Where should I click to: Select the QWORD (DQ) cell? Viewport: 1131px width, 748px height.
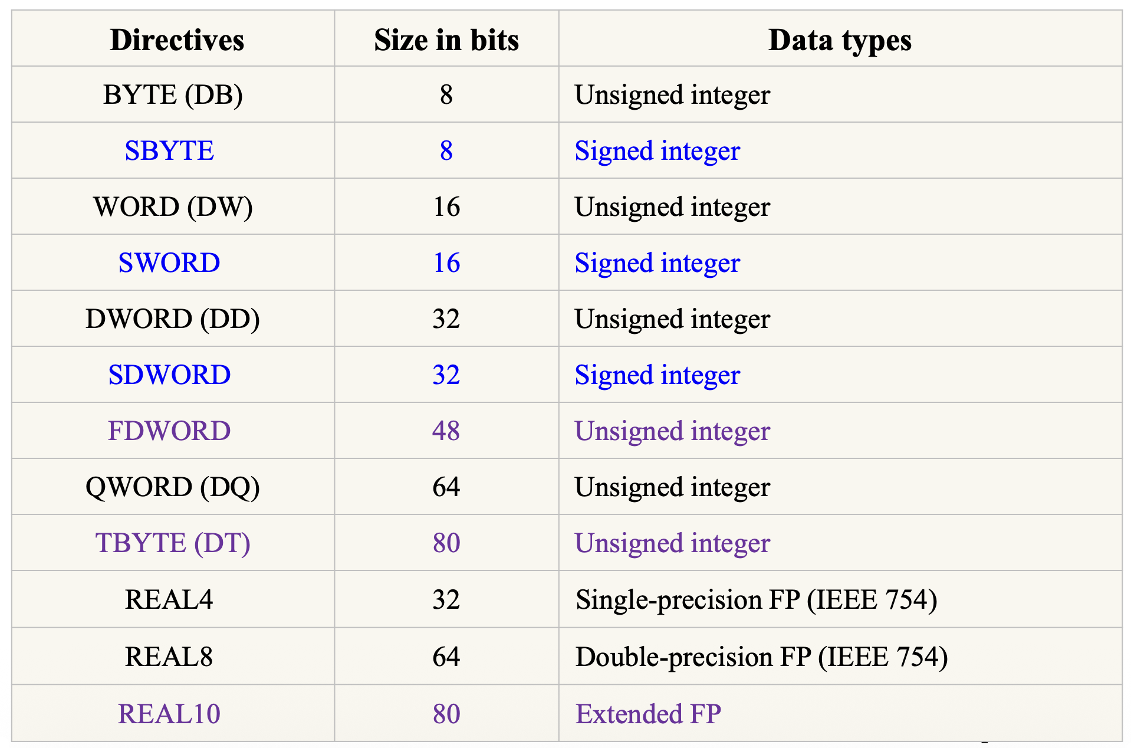coord(173,487)
